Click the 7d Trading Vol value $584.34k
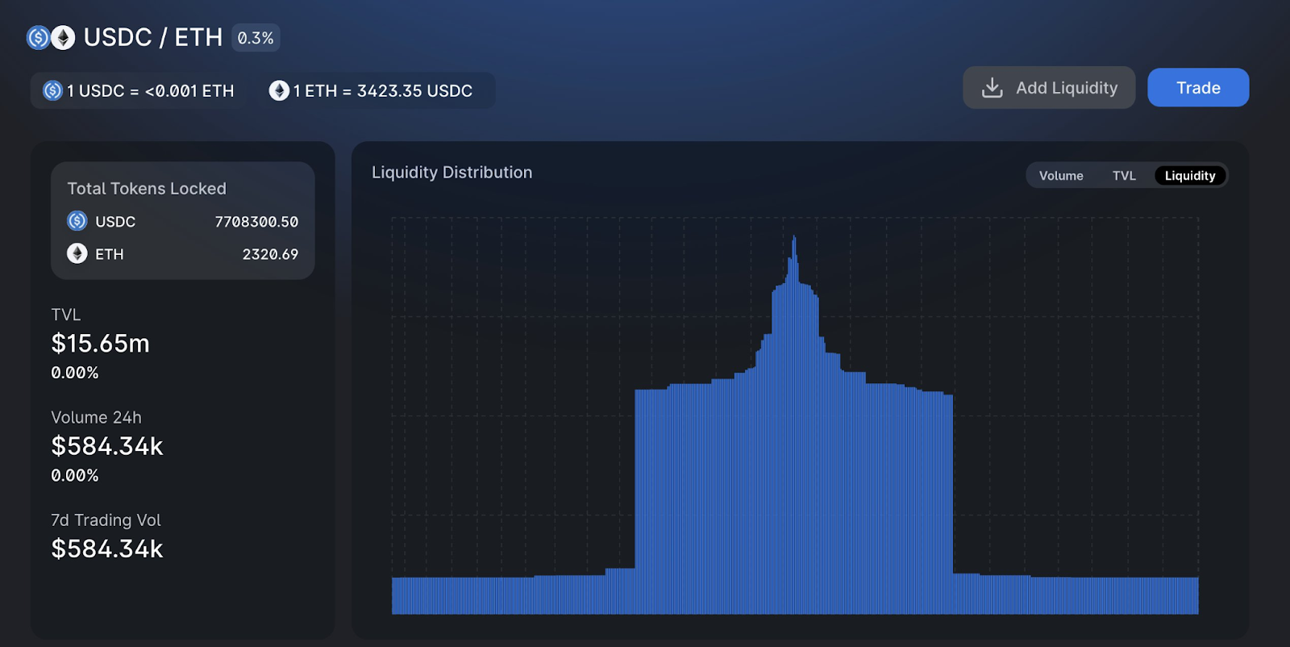 (x=107, y=549)
